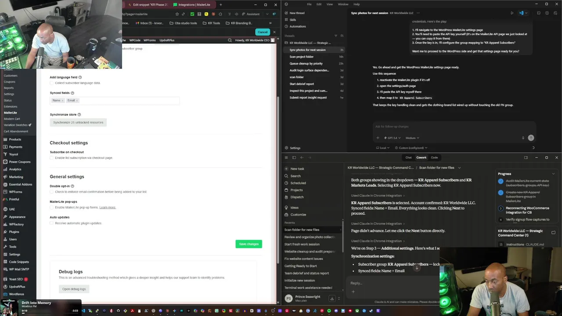Click Reply field in Claude chat
This screenshot has width=562, height=316.
click(x=393, y=283)
